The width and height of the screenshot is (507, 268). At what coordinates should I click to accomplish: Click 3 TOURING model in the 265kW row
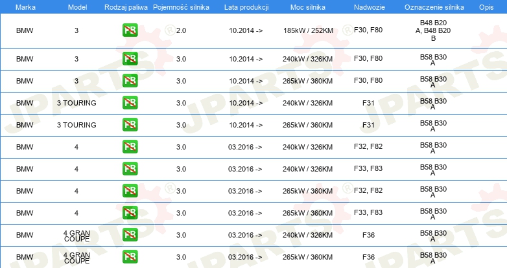click(x=77, y=125)
